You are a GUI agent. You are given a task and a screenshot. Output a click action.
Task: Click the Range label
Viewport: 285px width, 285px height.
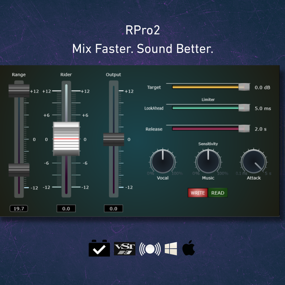(x=19, y=75)
